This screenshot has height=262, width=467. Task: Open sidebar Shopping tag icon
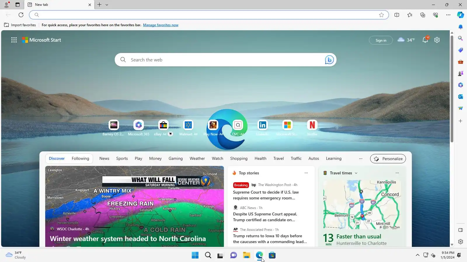tap(461, 50)
